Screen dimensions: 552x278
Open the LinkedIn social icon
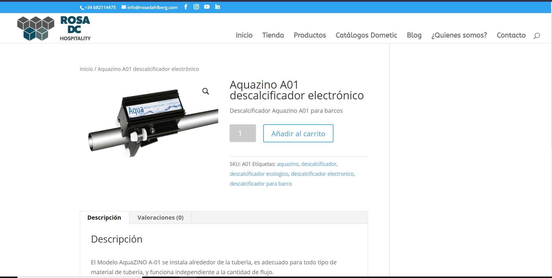click(217, 7)
